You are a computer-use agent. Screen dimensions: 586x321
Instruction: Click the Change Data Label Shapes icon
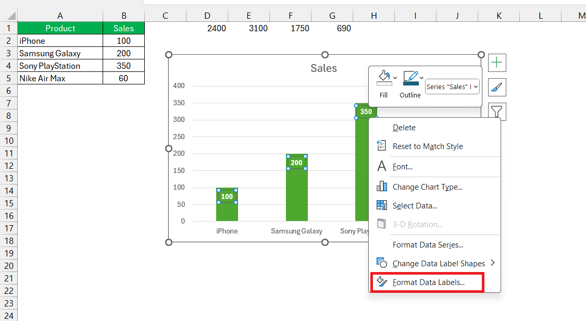[382, 263]
